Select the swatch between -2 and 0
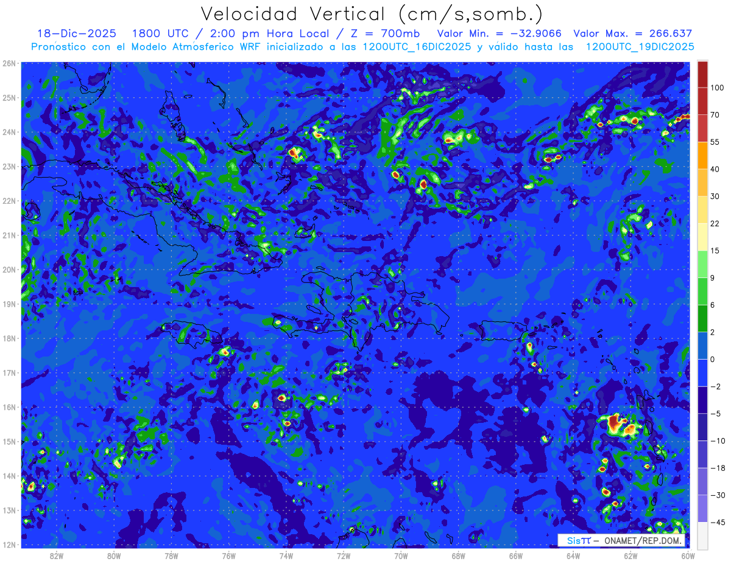Image resolution: width=731 pixels, height=564 pixels. pos(702,372)
